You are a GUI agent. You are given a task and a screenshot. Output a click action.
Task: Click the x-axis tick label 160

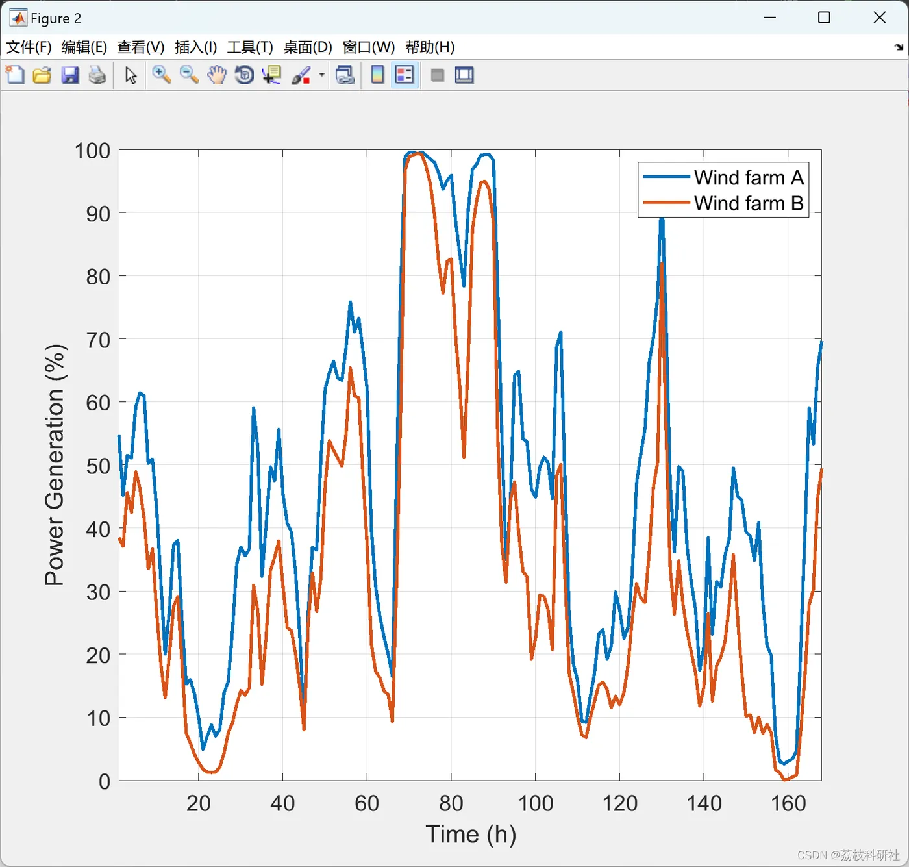[x=788, y=803]
